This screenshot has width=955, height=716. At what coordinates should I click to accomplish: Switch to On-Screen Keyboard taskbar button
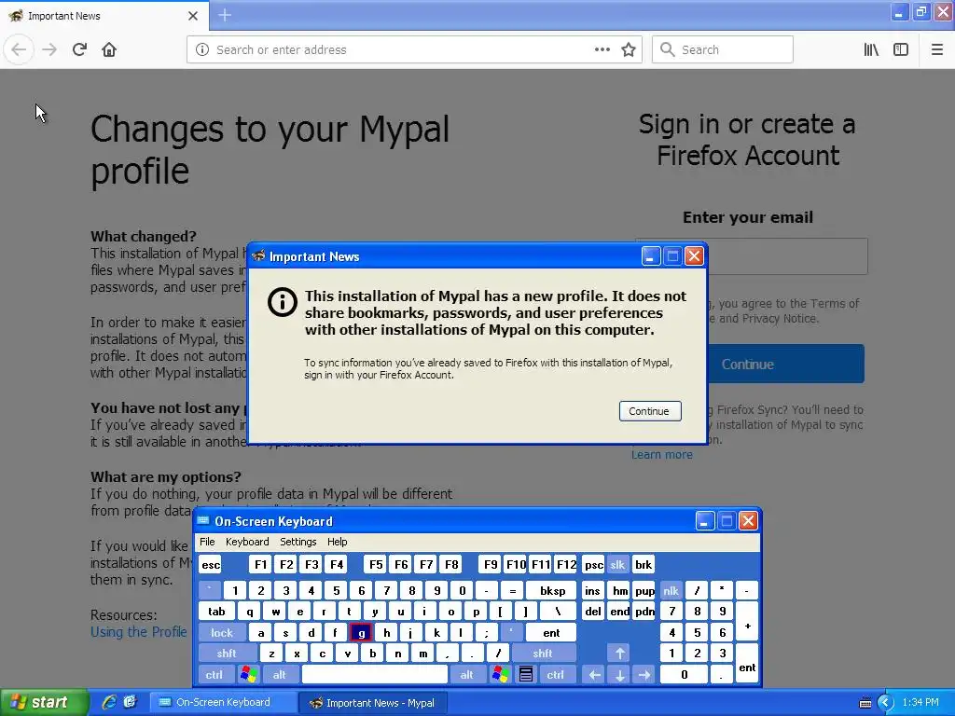point(223,702)
